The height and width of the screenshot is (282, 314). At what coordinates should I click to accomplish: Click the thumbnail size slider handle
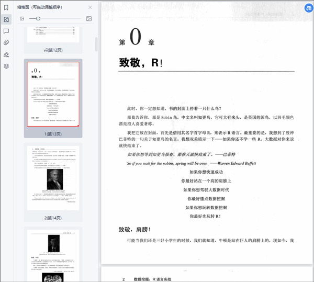click(38, 19)
